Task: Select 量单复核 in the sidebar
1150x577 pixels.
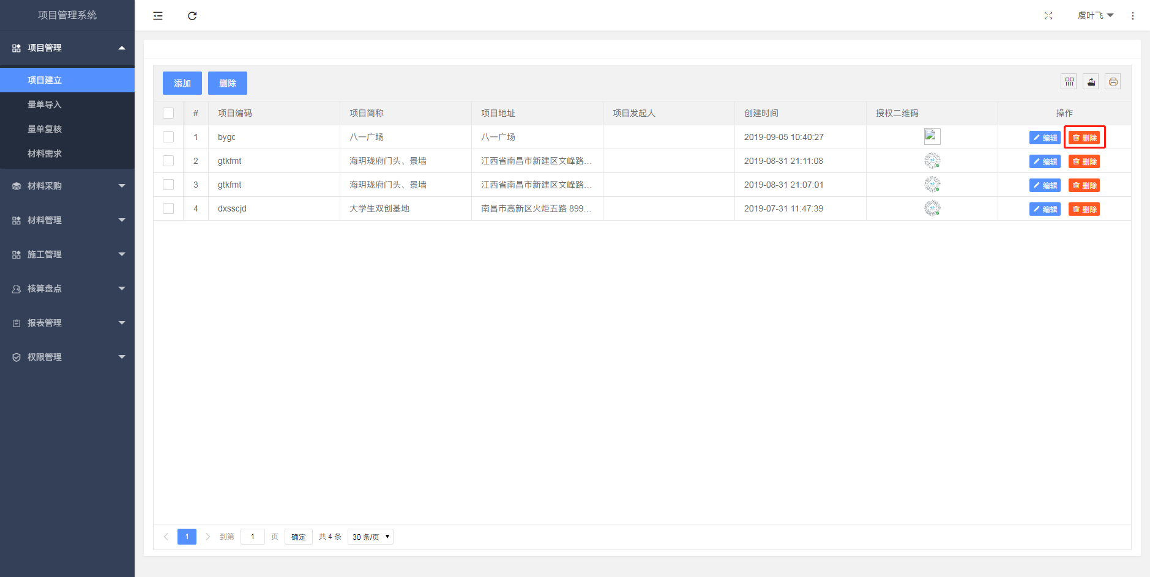Action: click(x=67, y=129)
